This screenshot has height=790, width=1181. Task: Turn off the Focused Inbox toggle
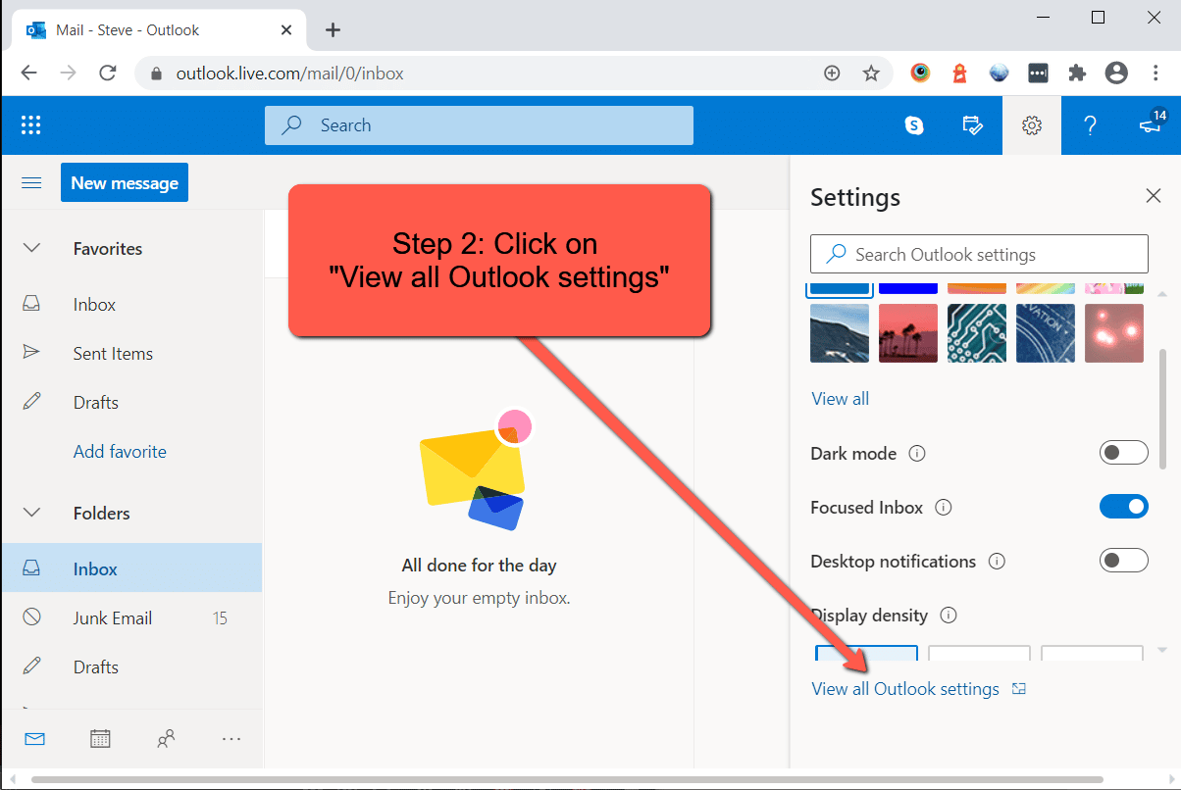coord(1123,507)
